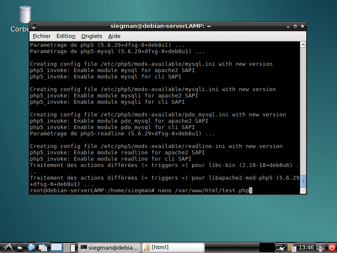Open the Onglets menu
The width and height of the screenshot is (337, 253).
pos(91,36)
